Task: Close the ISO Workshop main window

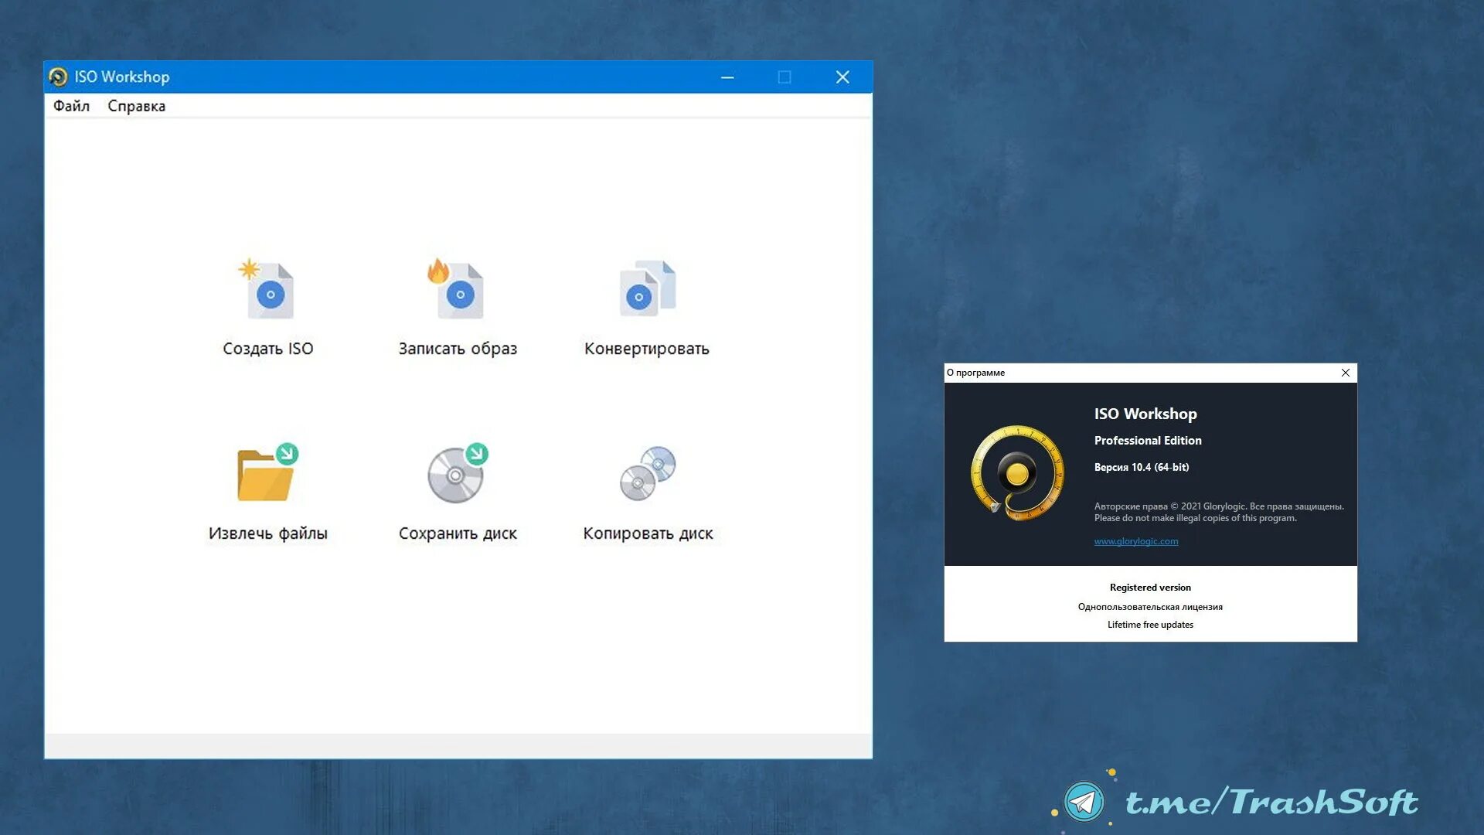Action: 842,77
